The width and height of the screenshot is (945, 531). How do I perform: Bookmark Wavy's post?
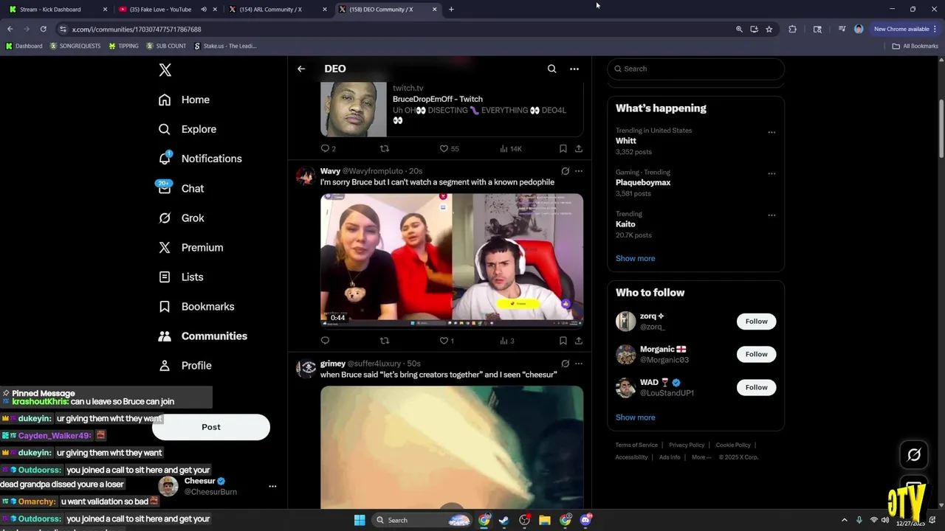click(x=563, y=341)
